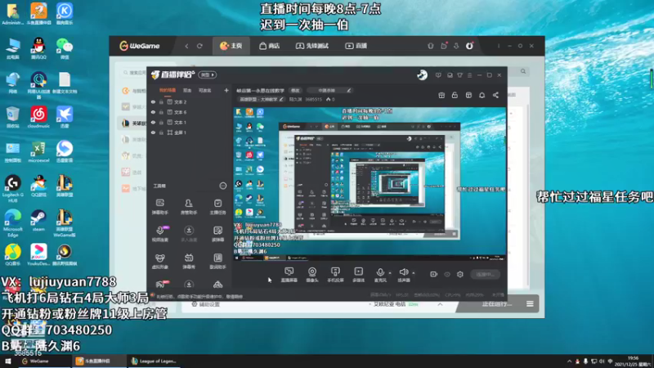Collapse the 工具箱 toolbox section
Image resolution: width=654 pixels, height=368 pixels.
coord(223,186)
